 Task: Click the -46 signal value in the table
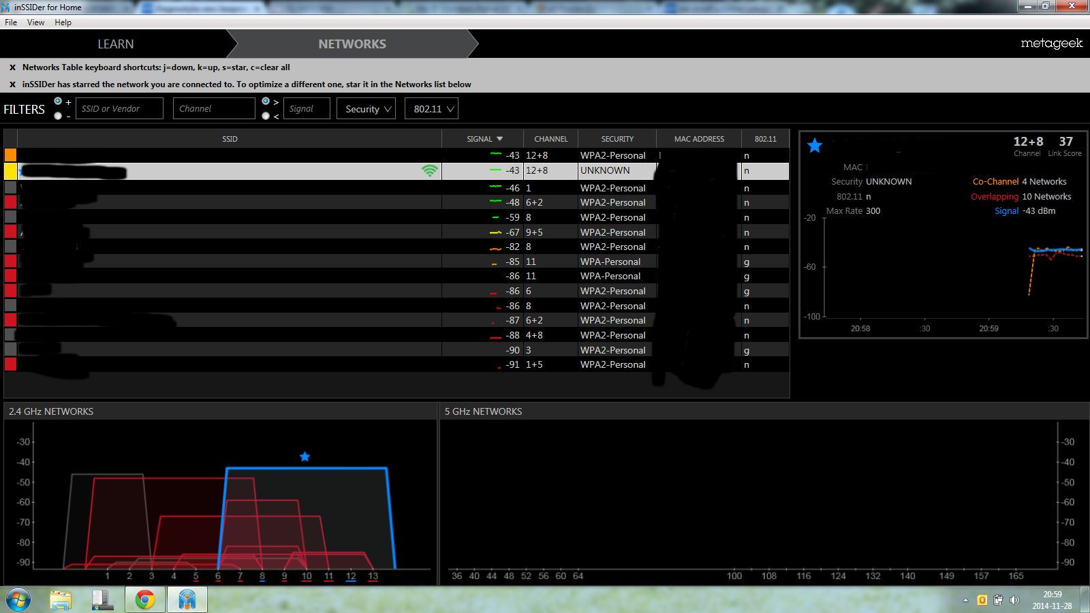[512, 188]
